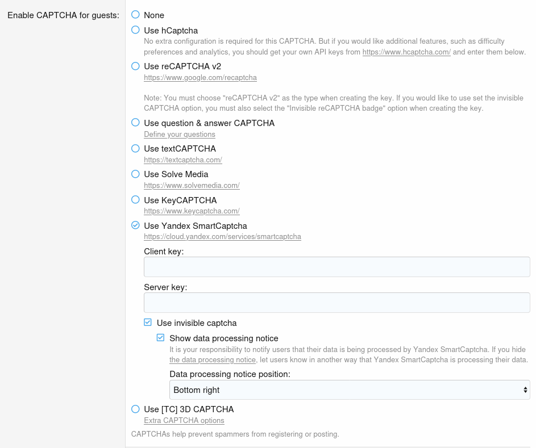Choose the Use hCaptcha option
The height and width of the screenshot is (448, 536).
click(135, 30)
